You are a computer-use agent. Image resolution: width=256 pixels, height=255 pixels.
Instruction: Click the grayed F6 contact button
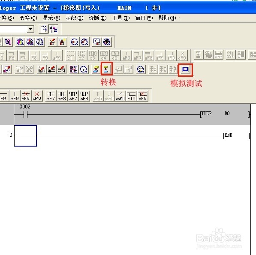click(12, 55)
